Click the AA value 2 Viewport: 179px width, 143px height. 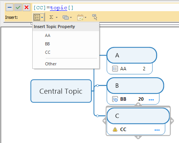click(x=144, y=69)
